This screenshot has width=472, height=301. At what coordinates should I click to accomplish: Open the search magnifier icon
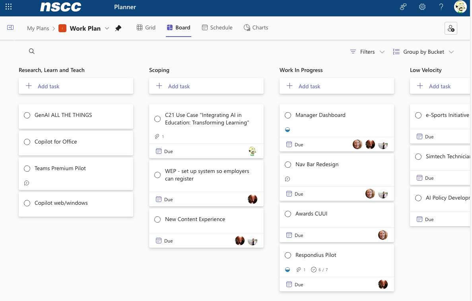[32, 51]
